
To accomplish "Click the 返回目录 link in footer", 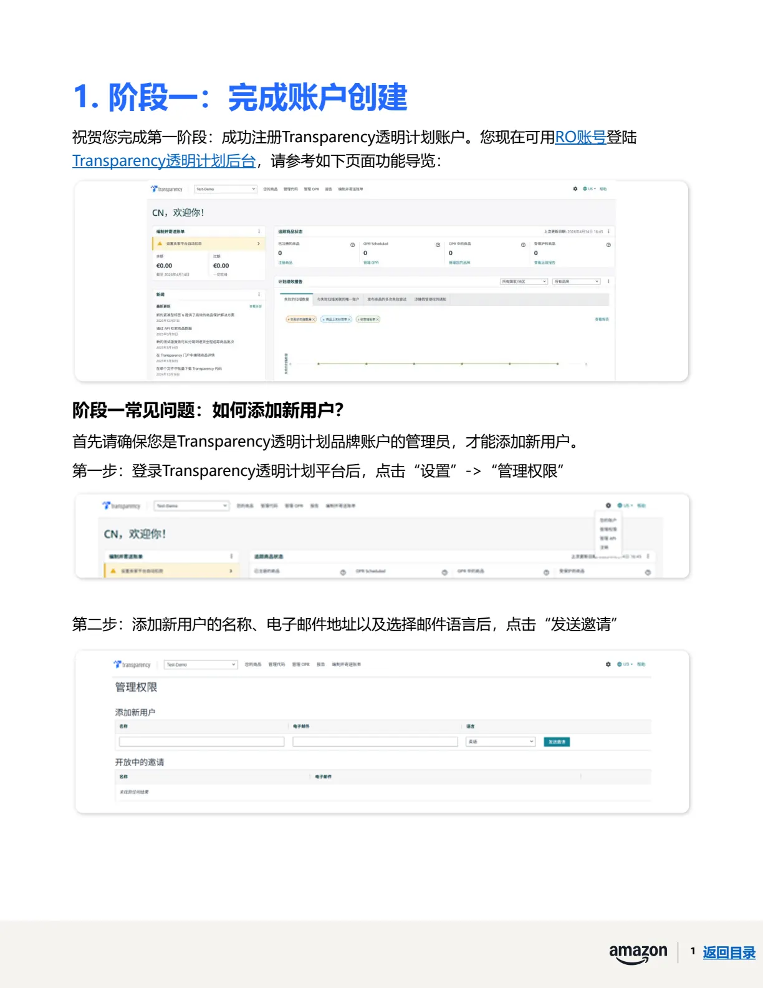I will [729, 952].
